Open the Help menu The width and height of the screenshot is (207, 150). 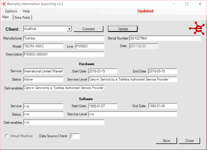click(26, 11)
